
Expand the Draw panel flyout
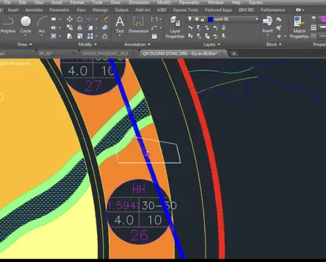coord(25,44)
